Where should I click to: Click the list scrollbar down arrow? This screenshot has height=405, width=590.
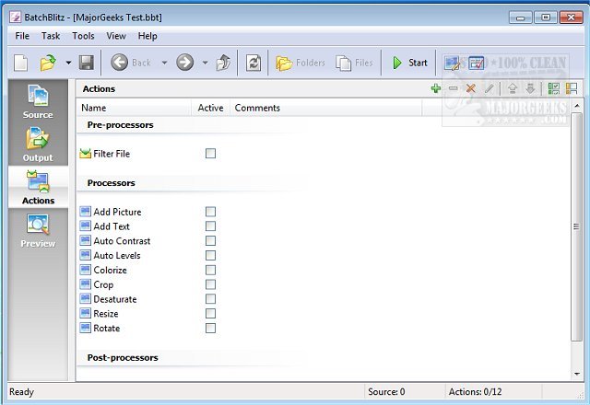tap(577, 374)
